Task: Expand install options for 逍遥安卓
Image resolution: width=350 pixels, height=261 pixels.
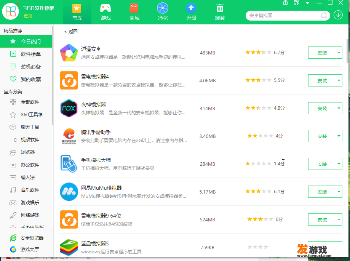Action: coord(339,53)
